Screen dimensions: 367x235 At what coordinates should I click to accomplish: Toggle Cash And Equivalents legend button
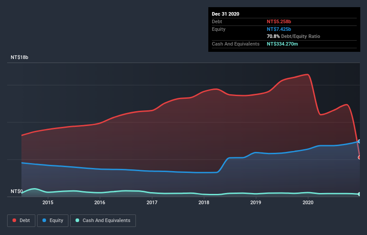pyautogui.click(x=103, y=221)
